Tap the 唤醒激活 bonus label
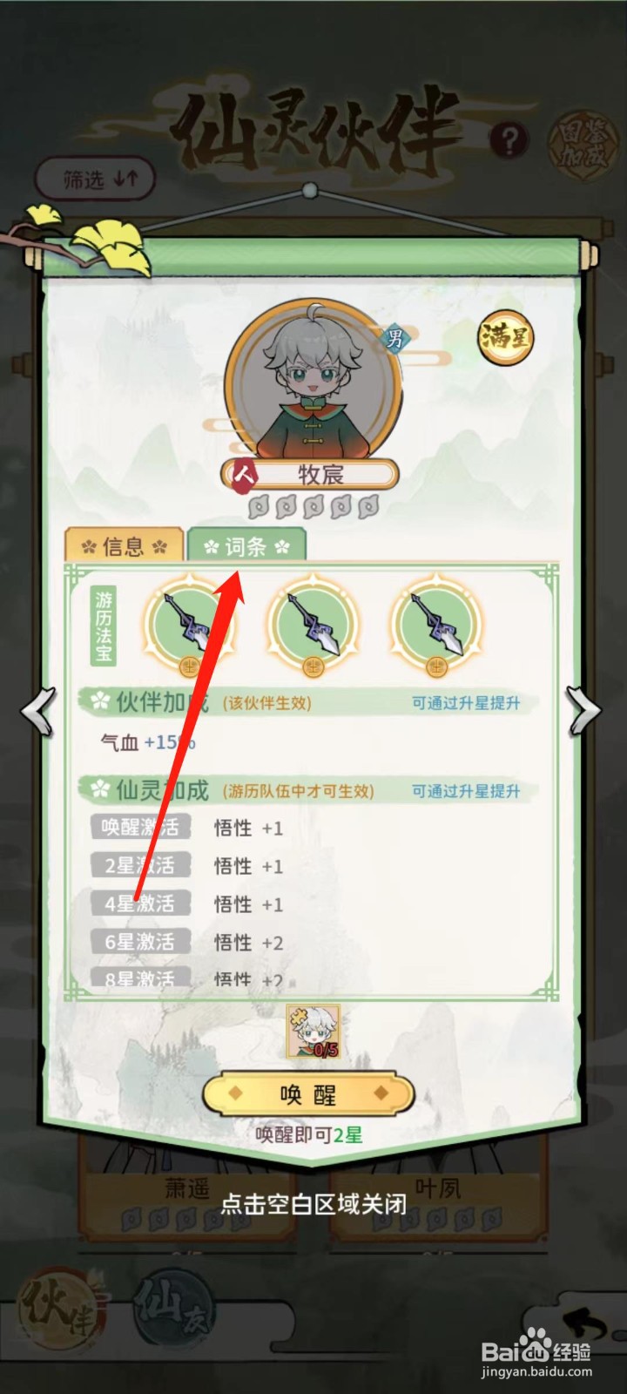 140,827
